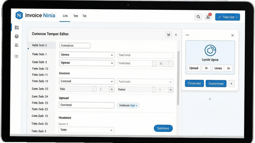This screenshot has width=255, height=143.
Task: Select the Aeto 2leb: 1 list item
Action: point(42,45)
